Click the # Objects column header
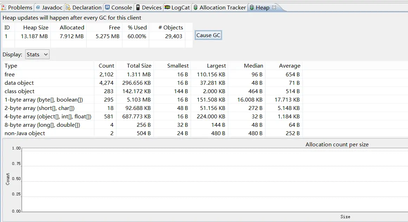408x222 pixels. pos(167,28)
